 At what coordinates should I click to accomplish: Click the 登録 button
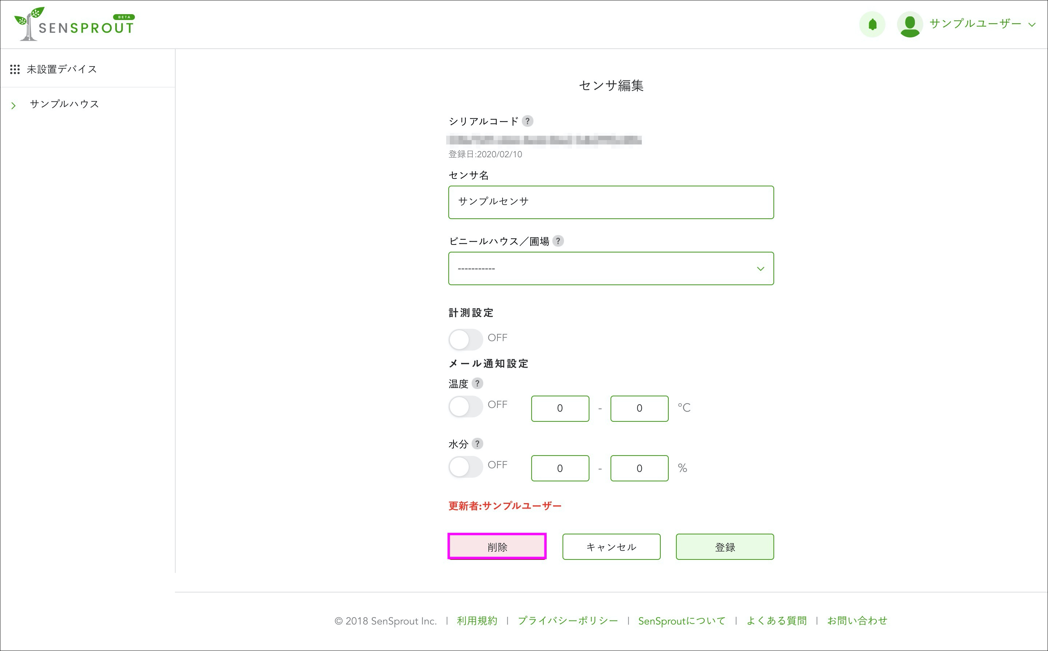[725, 547]
